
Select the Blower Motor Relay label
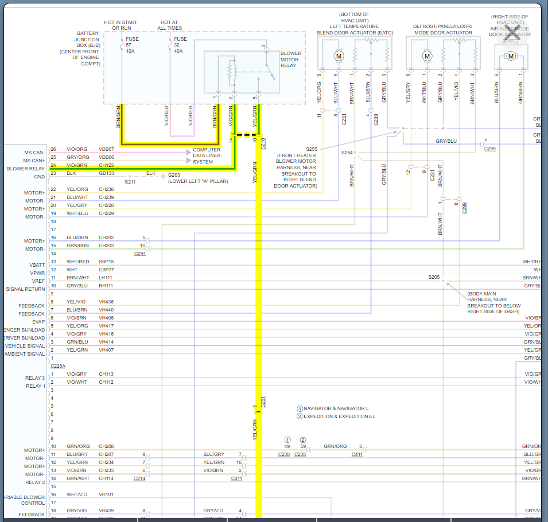(x=291, y=60)
